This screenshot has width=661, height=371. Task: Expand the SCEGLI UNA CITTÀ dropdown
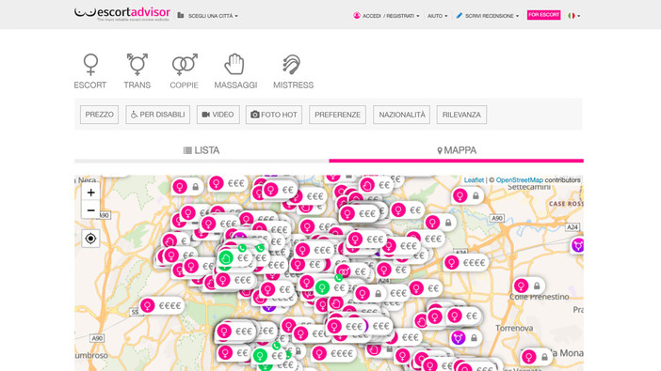[x=208, y=16]
